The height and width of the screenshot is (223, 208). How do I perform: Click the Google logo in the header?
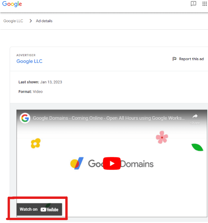click(12, 4)
